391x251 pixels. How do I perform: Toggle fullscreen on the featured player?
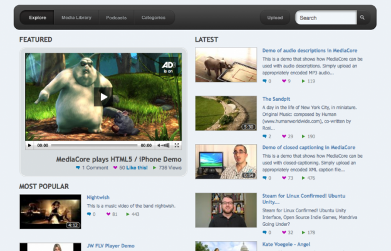click(177, 145)
